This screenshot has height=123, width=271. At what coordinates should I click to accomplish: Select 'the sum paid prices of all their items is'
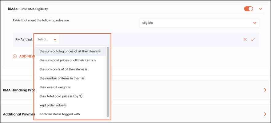coord(68,60)
